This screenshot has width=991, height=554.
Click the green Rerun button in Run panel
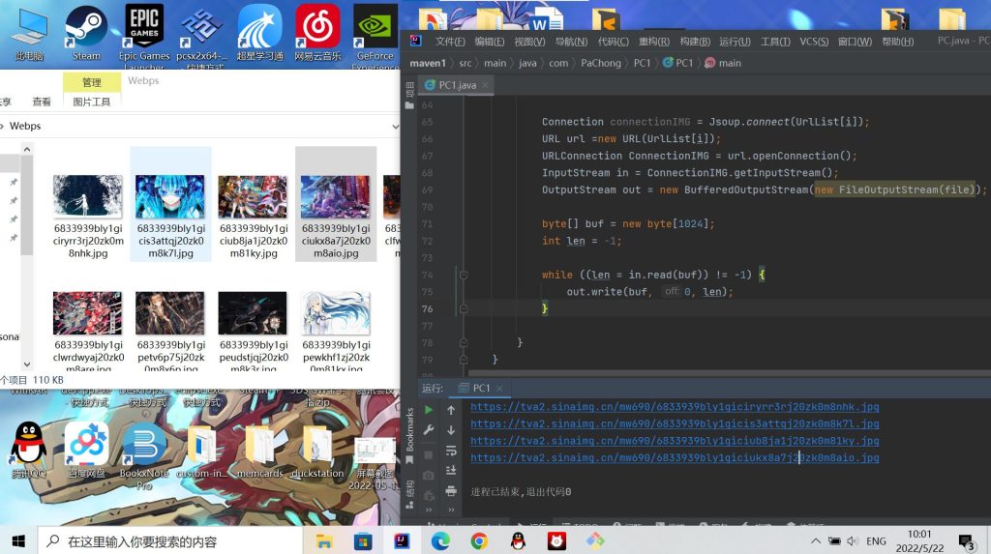point(429,410)
